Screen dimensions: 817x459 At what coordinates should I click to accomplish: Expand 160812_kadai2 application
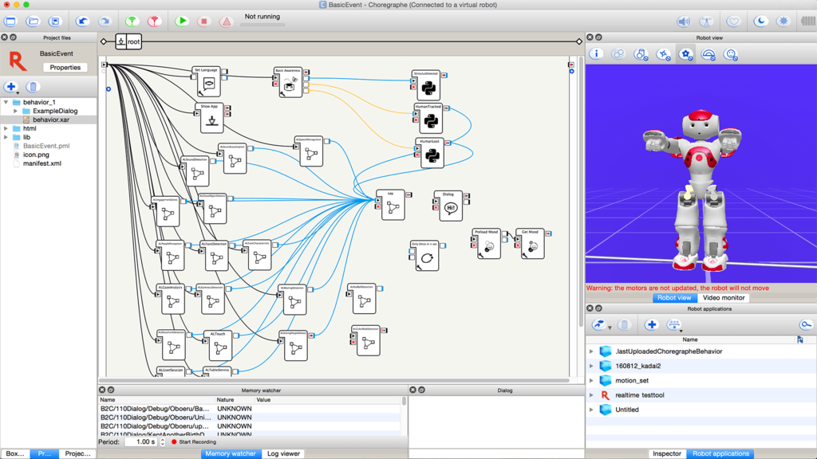click(x=591, y=367)
